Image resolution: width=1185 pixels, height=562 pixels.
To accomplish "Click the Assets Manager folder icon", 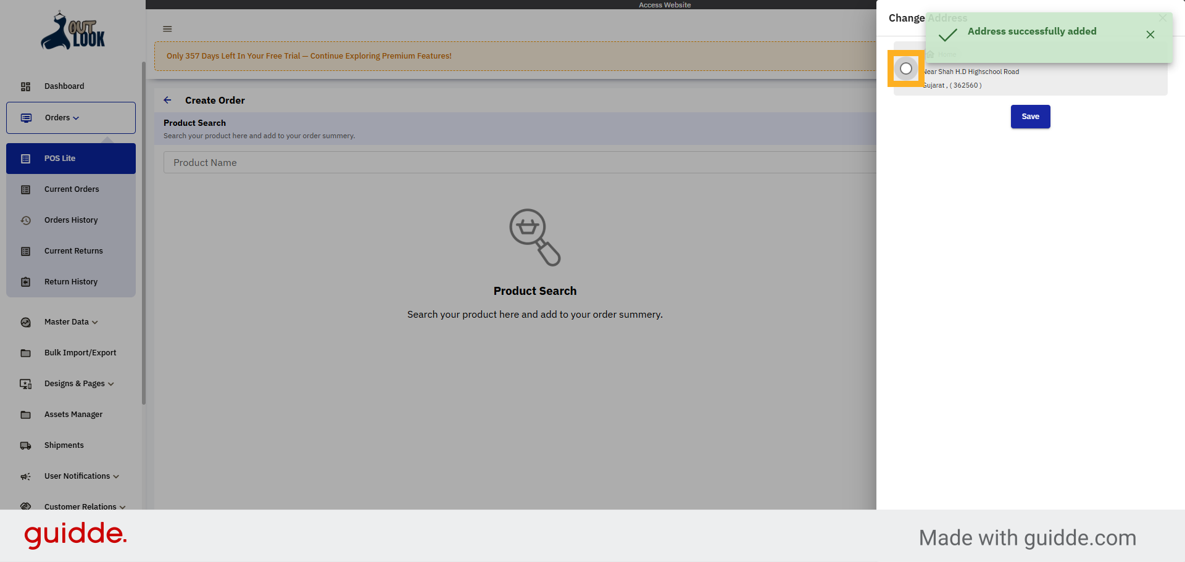I will tap(25, 415).
